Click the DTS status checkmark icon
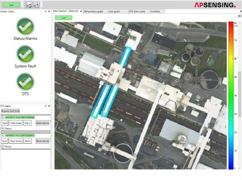The image size is (242, 180). click(x=25, y=82)
